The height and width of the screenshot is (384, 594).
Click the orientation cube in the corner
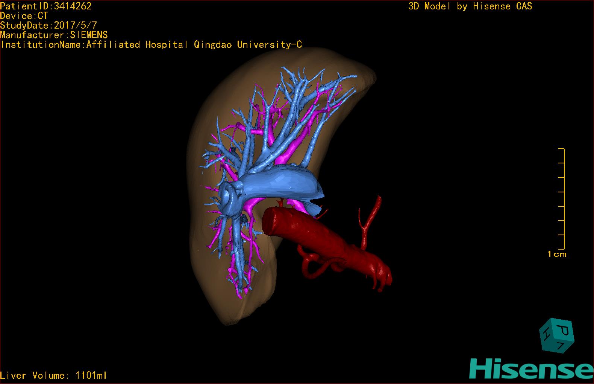coord(557,336)
